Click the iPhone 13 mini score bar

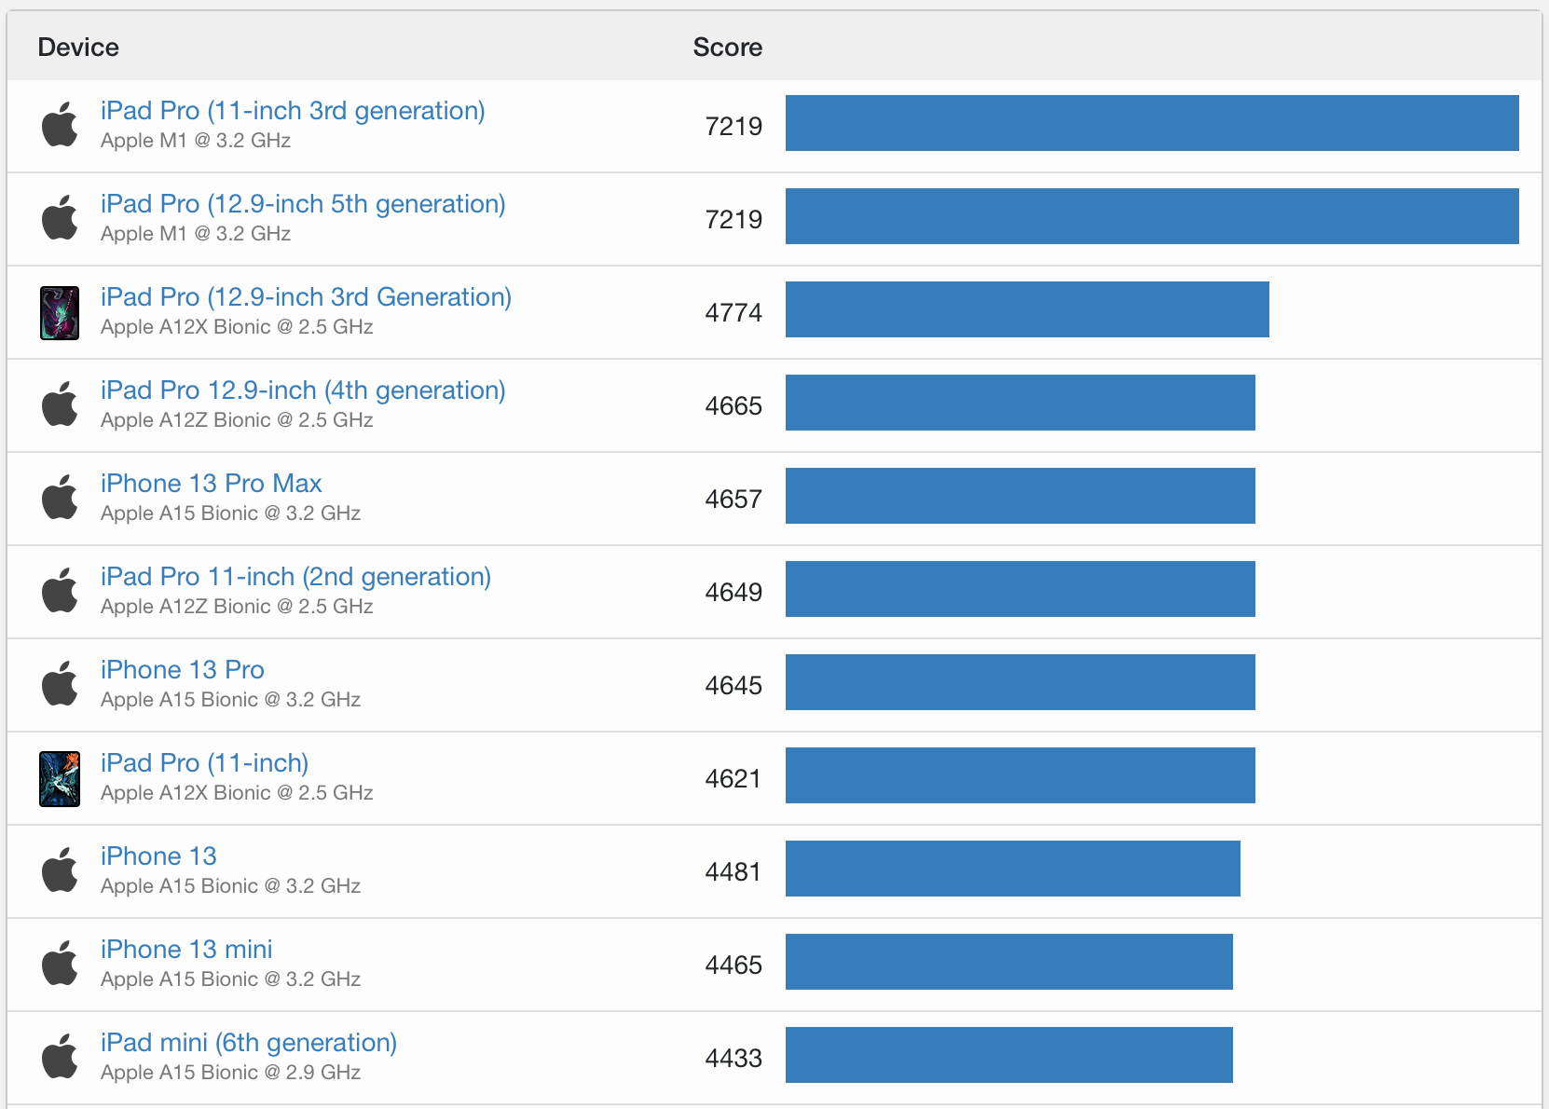(x=1009, y=962)
